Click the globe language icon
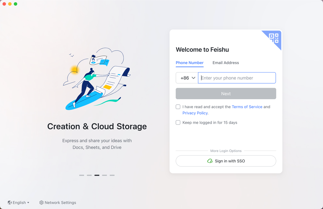 tap(10, 202)
